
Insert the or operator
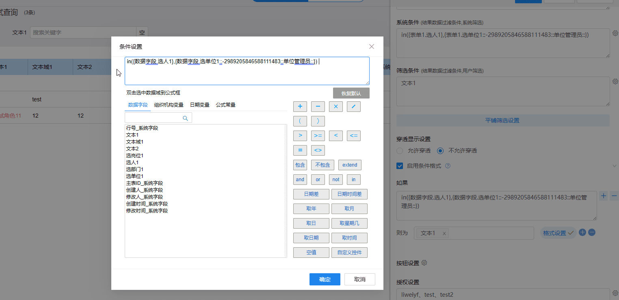click(x=318, y=180)
